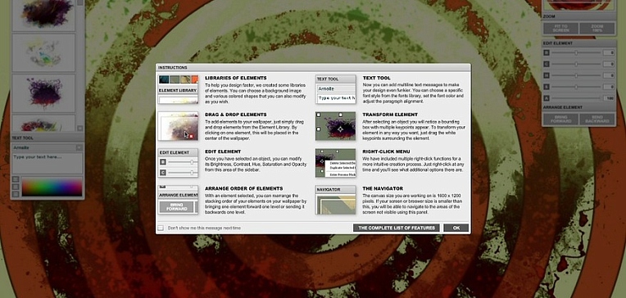Click the OK button in the Instructions dialog
This screenshot has height=298, width=626.
point(456,228)
